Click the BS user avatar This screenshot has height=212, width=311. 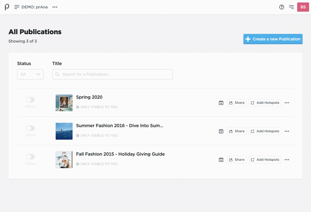click(x=303, y=7)
